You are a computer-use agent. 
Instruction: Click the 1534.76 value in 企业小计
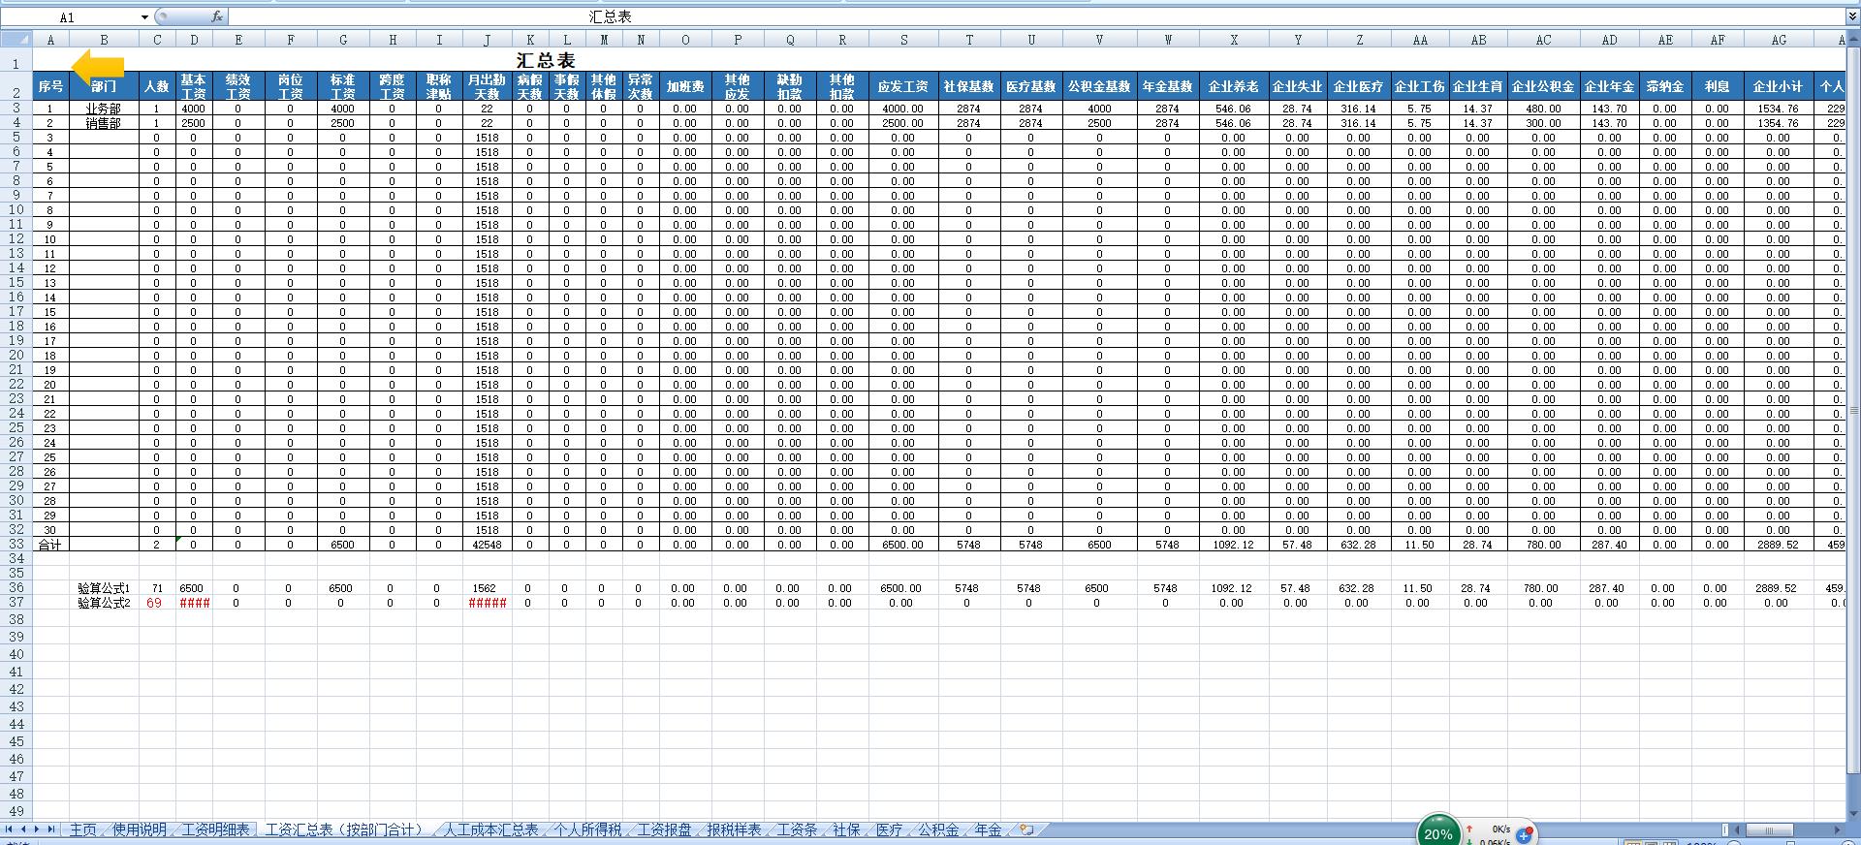[x=1779, y=109]
